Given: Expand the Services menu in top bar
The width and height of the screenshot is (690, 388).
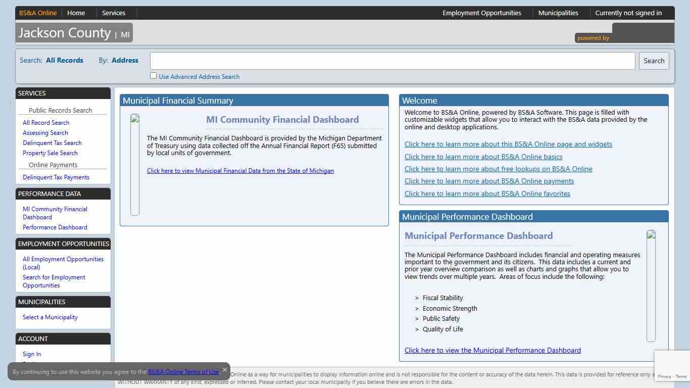Looking at the screenshot, I should coord(114,13).
